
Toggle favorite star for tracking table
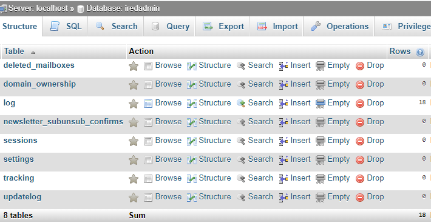134,179
